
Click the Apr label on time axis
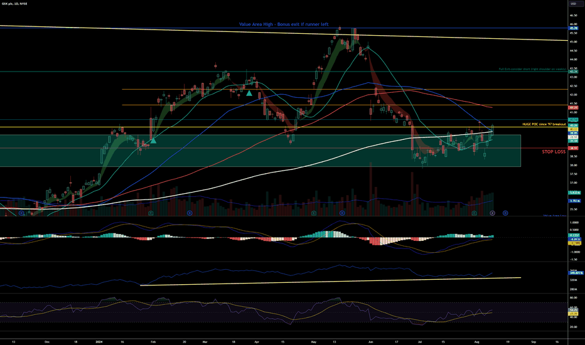256,341
